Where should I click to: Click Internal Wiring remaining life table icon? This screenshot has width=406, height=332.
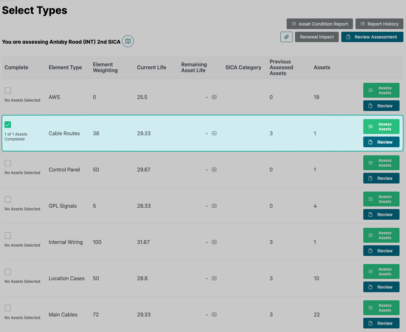click(214, 242)
